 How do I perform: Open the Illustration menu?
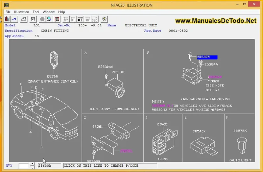pos(21,12)
